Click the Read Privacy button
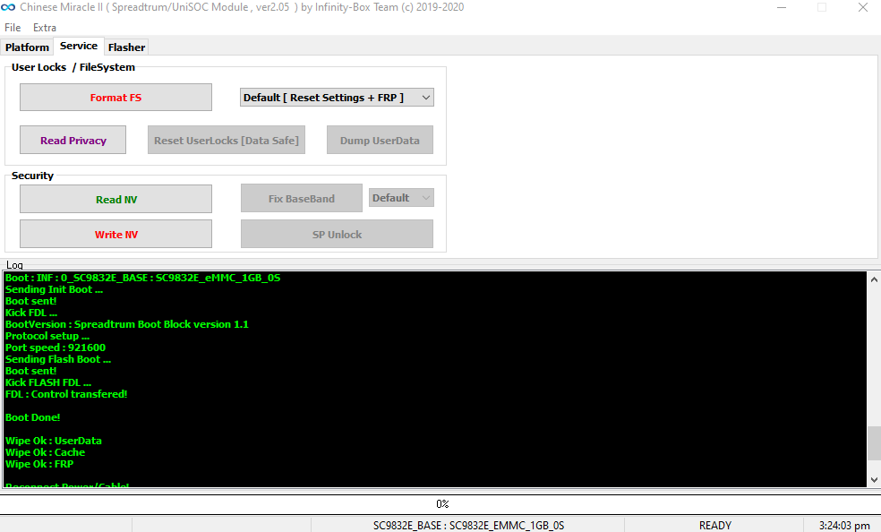Screen dimensions: 881x532 73,141
